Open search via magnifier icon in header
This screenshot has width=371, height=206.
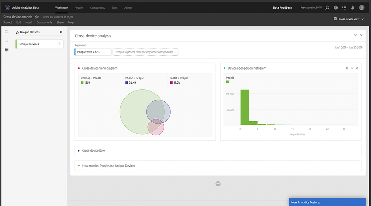point(327,8)
